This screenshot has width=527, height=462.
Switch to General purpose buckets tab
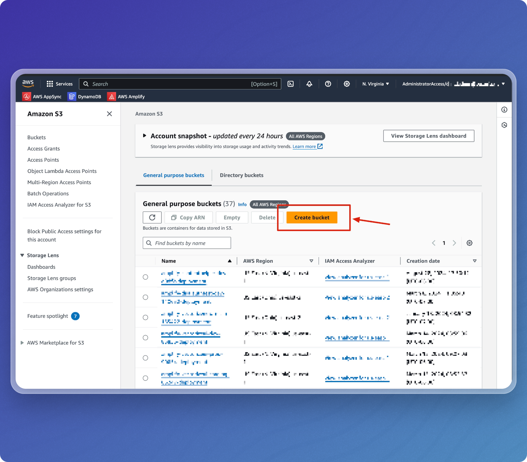tap(174, 175)
